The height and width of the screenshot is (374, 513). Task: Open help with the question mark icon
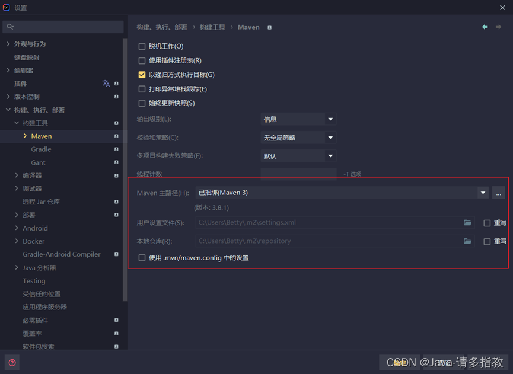[12, 363]
